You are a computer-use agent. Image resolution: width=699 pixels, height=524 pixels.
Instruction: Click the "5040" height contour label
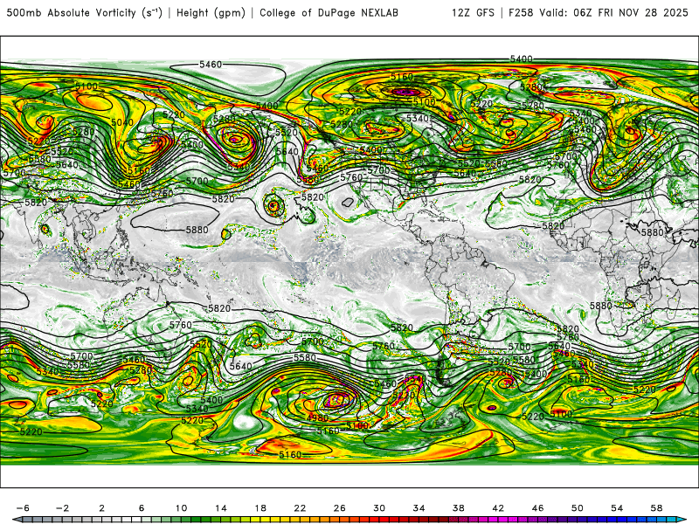pyautogui.click(x=122, y=122)
